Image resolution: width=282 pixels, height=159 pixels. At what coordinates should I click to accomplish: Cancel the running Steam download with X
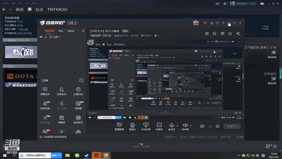point(274,78)
